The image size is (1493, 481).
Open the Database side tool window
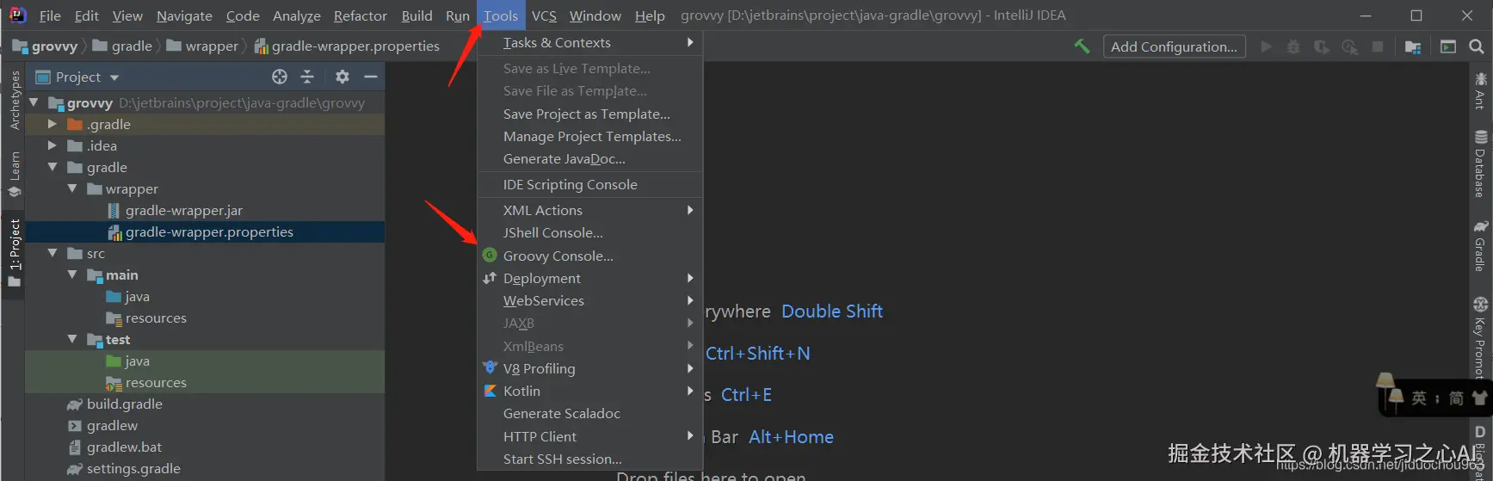(1480, 163)
